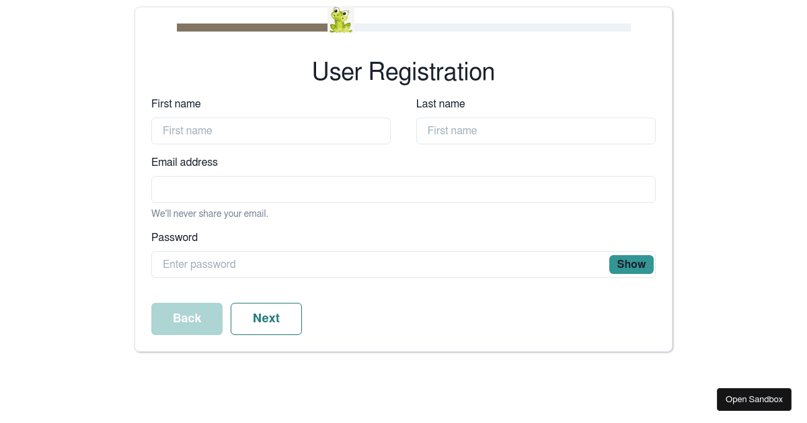Click the "Email address" label text

(x=184, y=162)
